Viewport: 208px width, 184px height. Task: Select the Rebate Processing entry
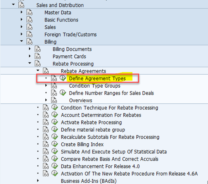click(x=73, y=64)
